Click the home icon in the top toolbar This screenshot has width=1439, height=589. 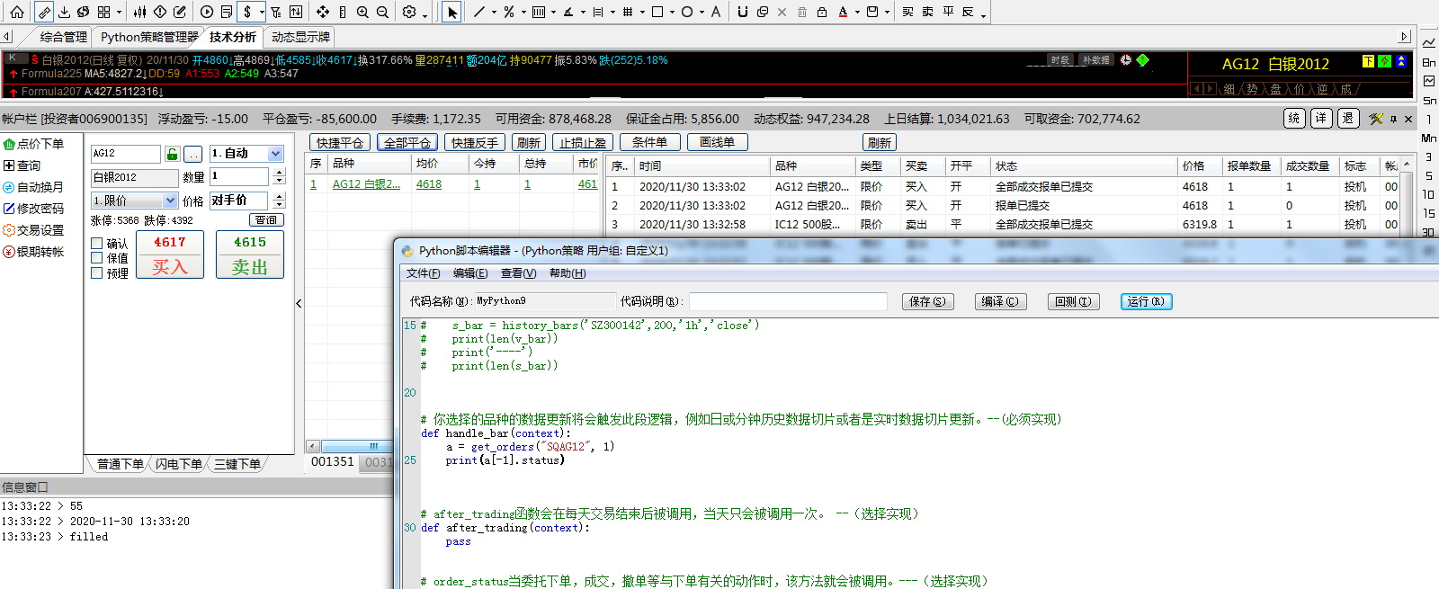click(17, 12)
